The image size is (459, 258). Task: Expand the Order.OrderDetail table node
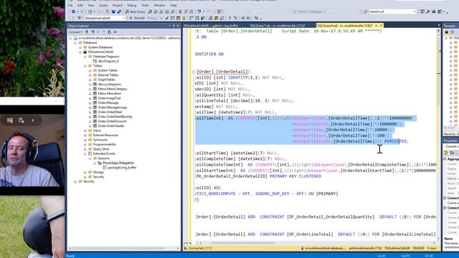(x=90, y=112)
